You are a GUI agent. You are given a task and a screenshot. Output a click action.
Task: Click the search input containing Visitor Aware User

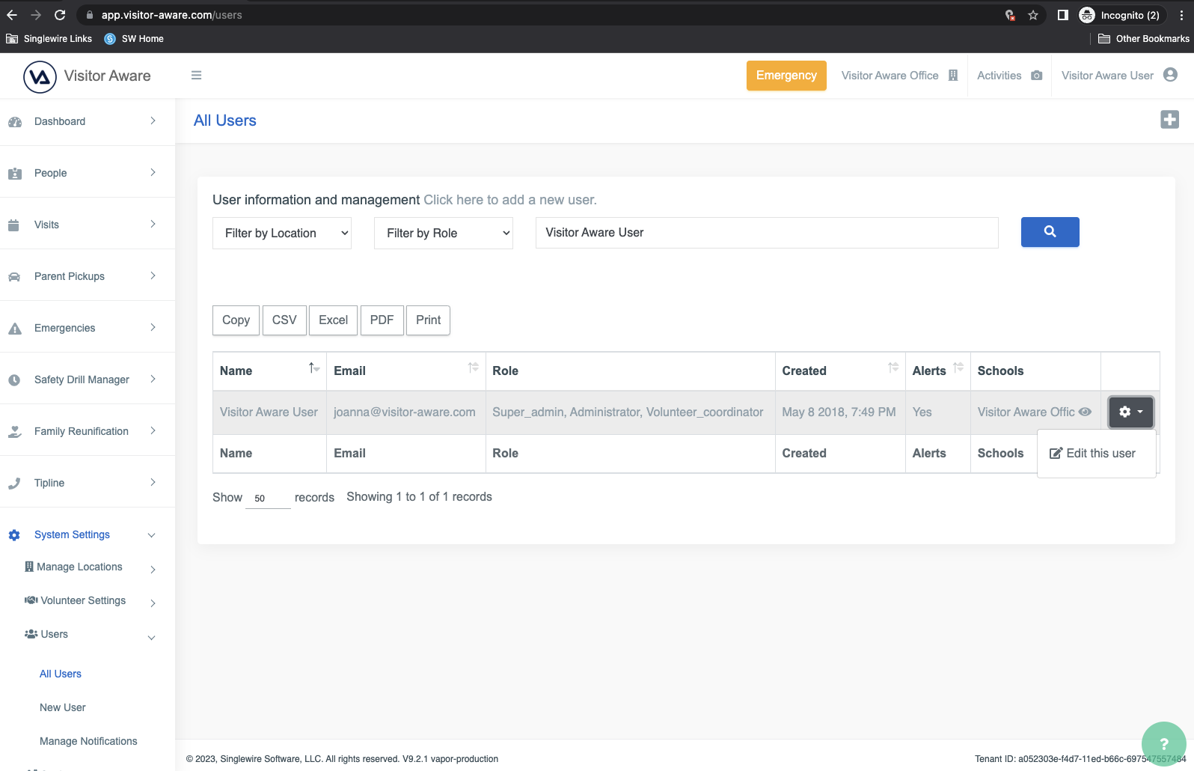767,233
